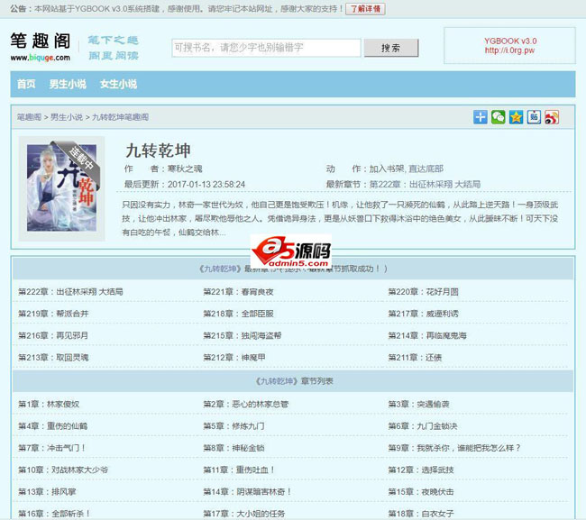Open the 男生小说 nav item
Image resolution: width=586 pixels, height=520 pixels.
point(68,84)
